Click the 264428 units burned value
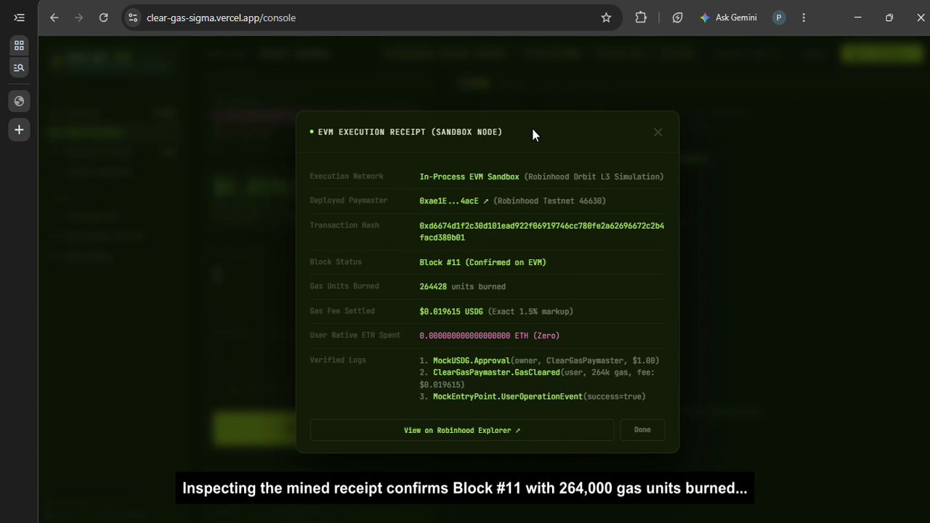This screenshot has width=930, height=523. (x=462, y=287)
